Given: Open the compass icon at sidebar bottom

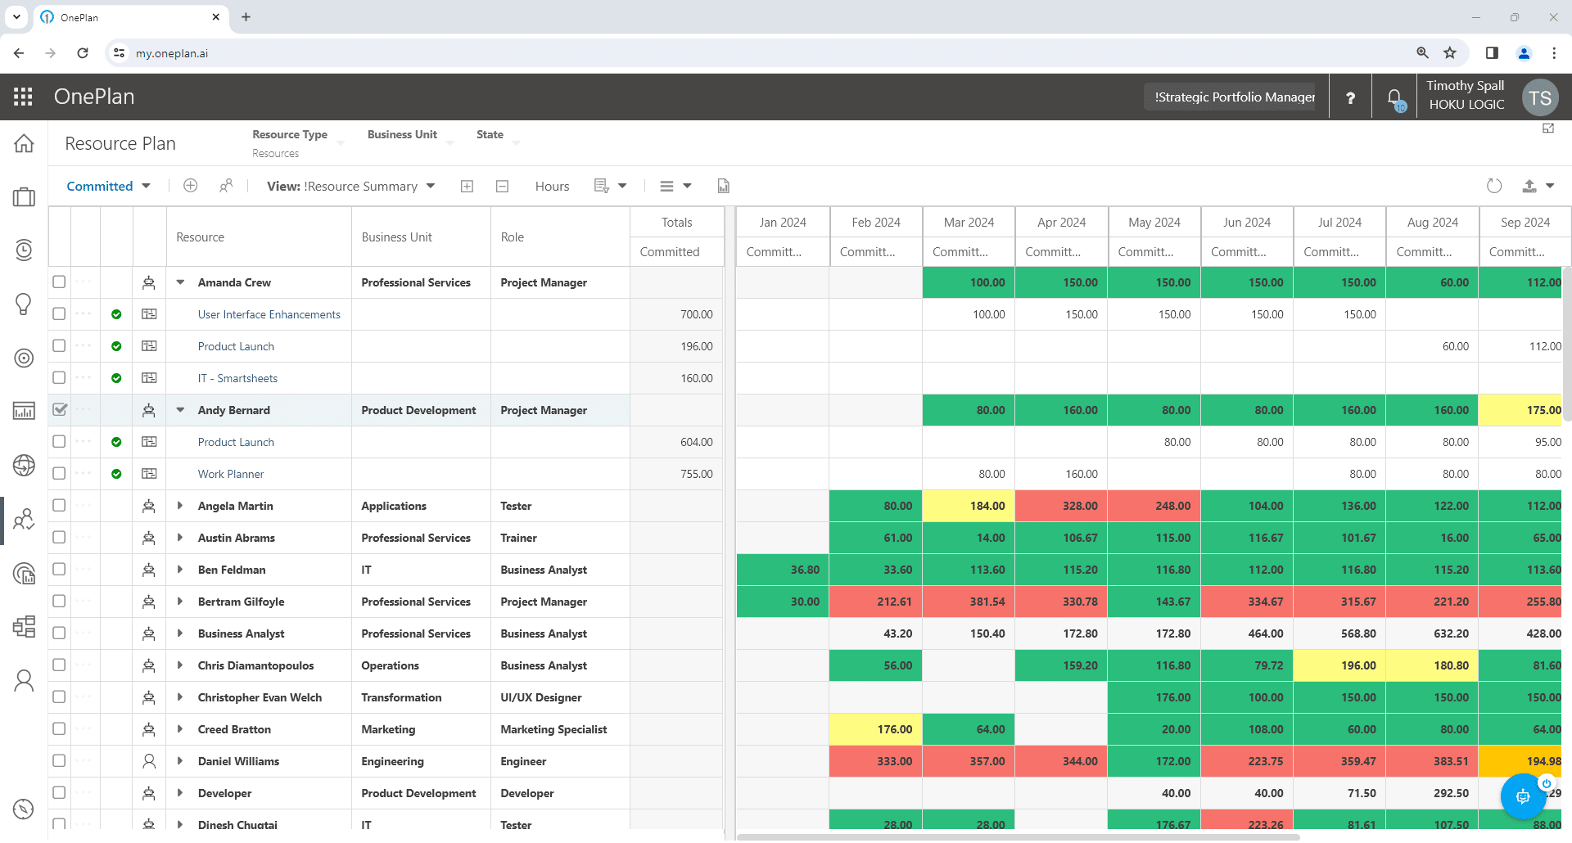Looking at the screenshot, I should coord(24,809).
